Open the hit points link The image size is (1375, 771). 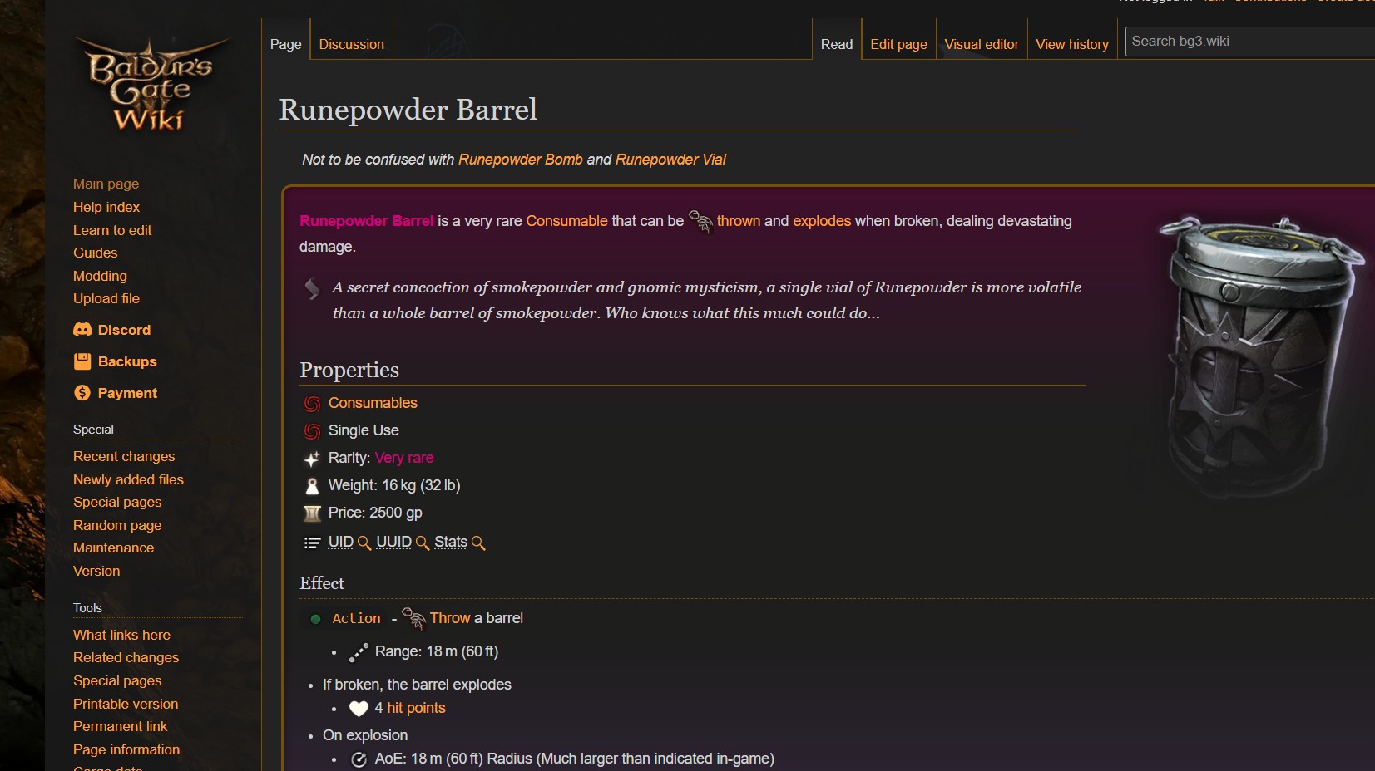coord(416,708)
